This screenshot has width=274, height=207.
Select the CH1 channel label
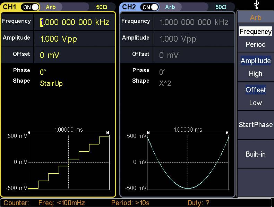point(10,7)
